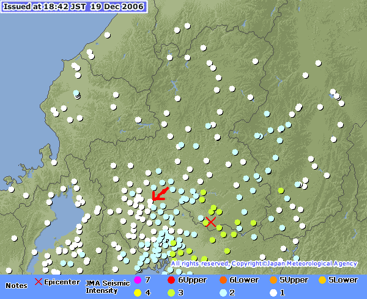367x299 pixels.
Task: Click the '5Upper' legend label
Action: click(294, 280)
